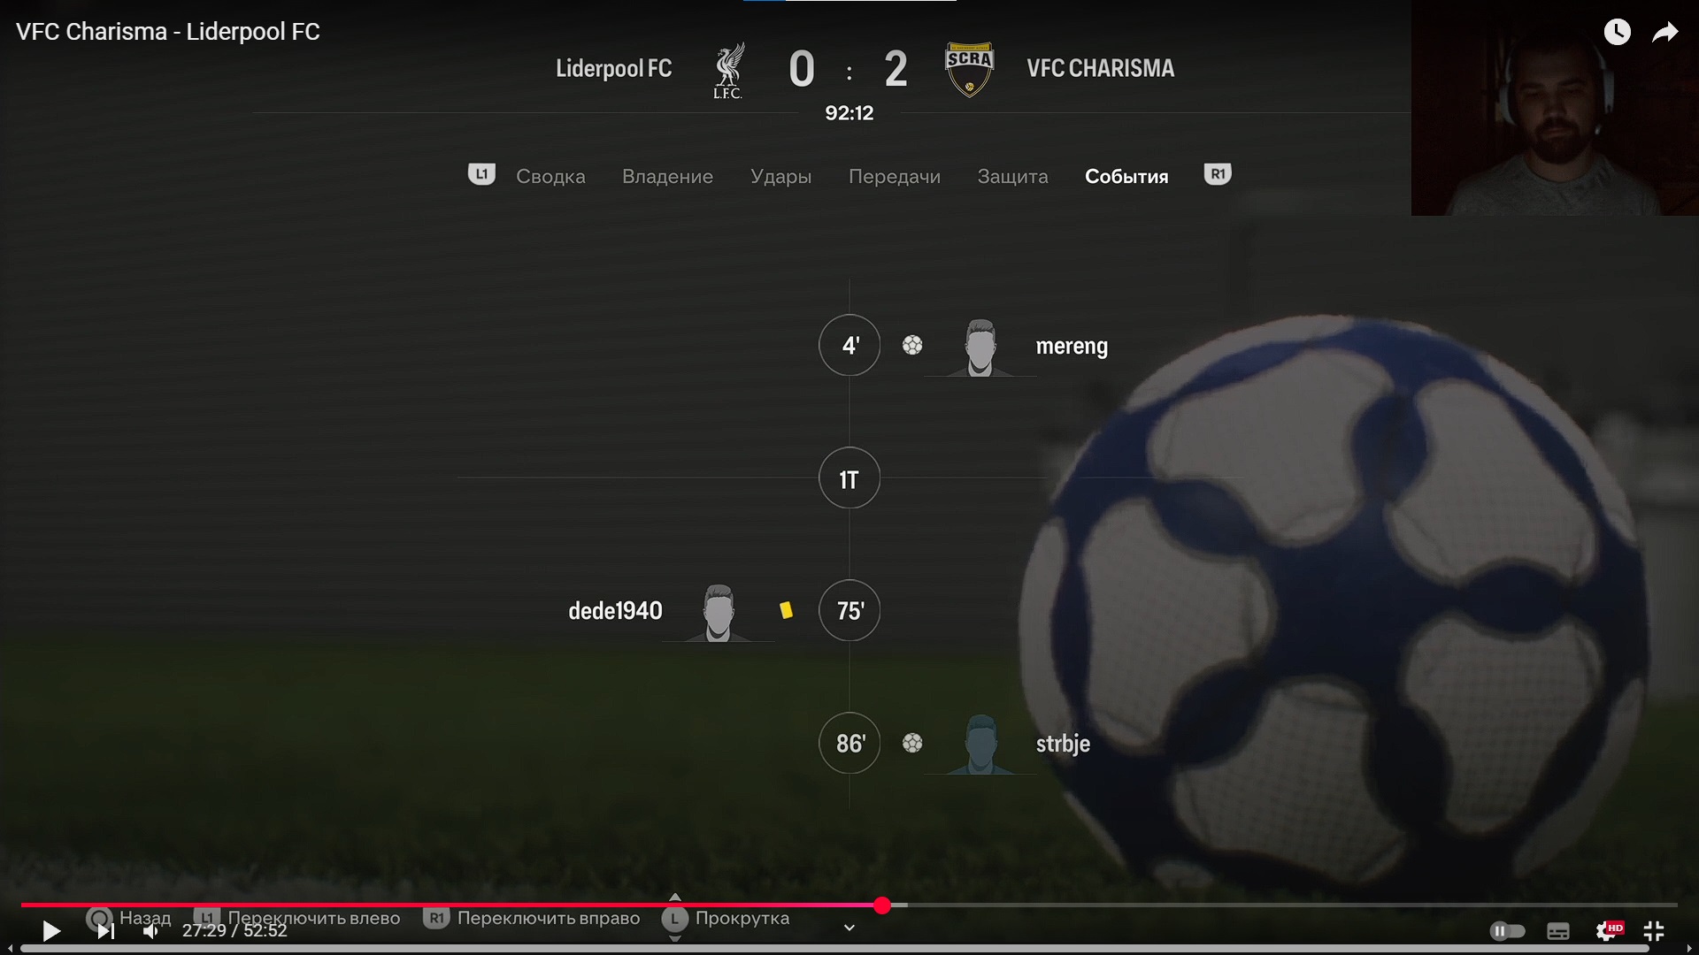
Task: Open the Владение stats tab
Action: tap(667, 176)
